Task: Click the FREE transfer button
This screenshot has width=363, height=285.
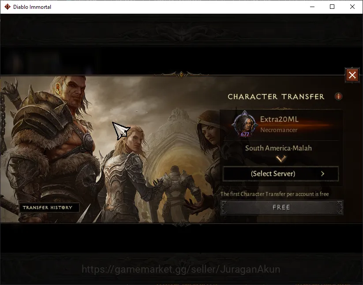Action: coord(282,207)
